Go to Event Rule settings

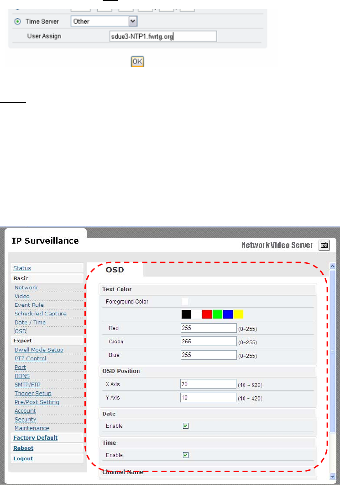29,305
